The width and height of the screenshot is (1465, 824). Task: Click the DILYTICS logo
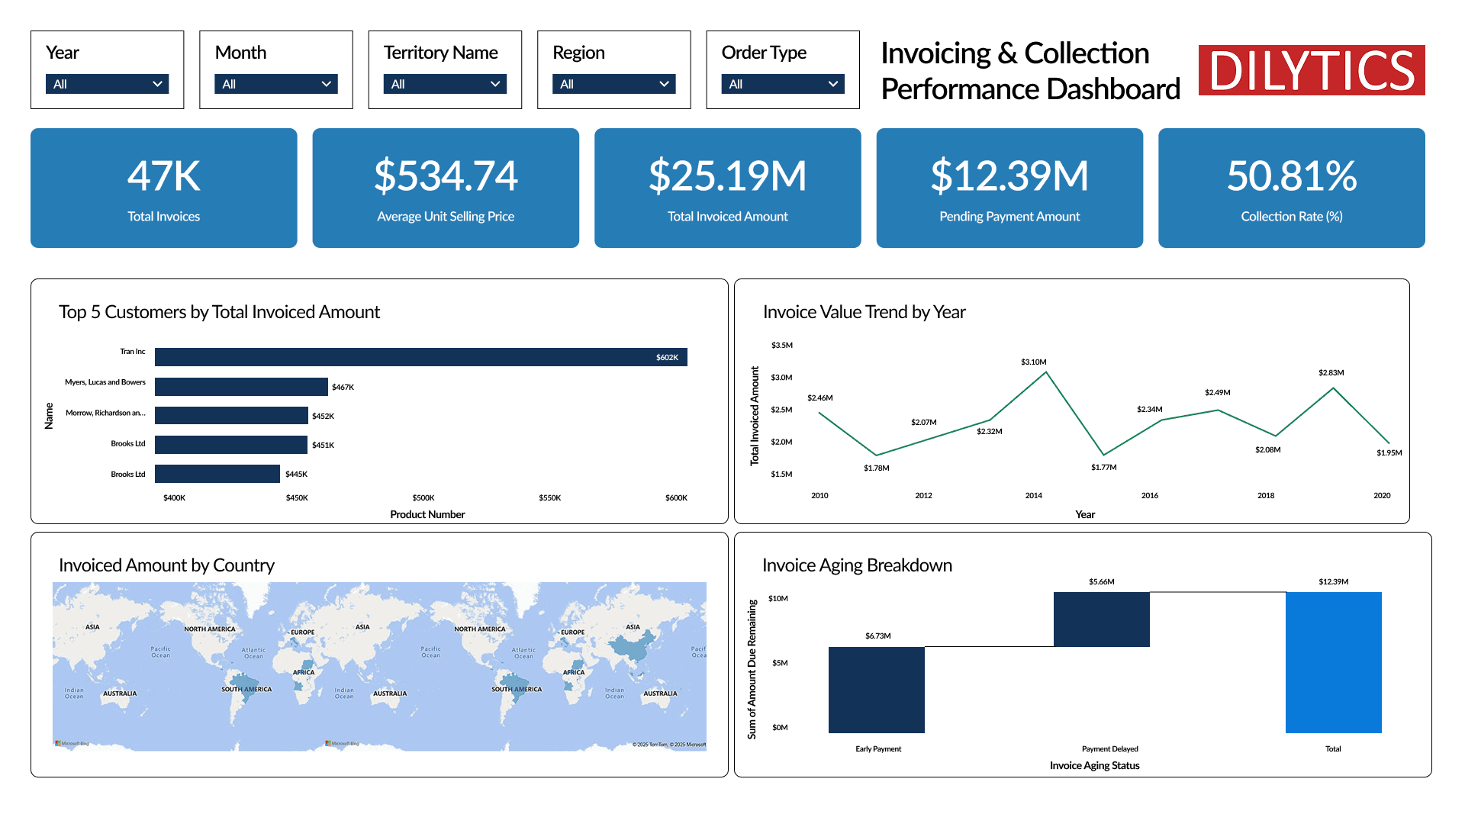point(1311,70)
